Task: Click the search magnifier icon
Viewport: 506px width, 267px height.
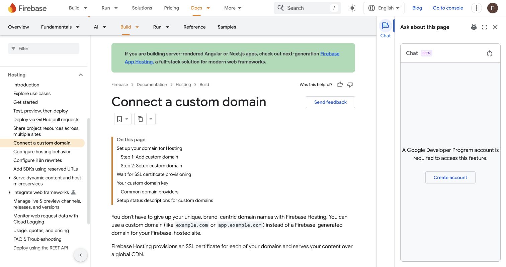Action: click(x=280, y=8)
